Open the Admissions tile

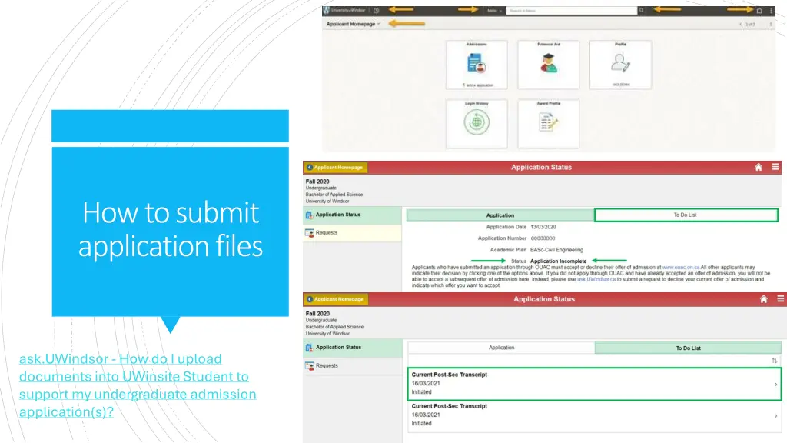476,65
